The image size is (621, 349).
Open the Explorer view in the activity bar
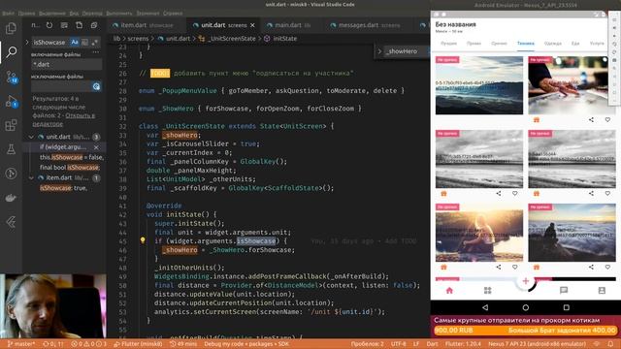pos(11,28)
